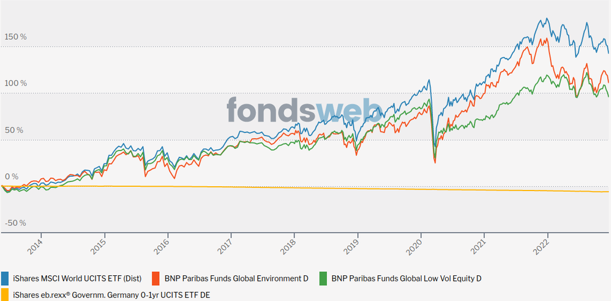Click the 0 % y-axis label

click(x=12, y=177)
